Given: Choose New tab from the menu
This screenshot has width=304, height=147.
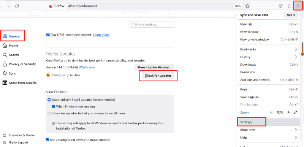Looking at the screenshot, I should (269, 24).
